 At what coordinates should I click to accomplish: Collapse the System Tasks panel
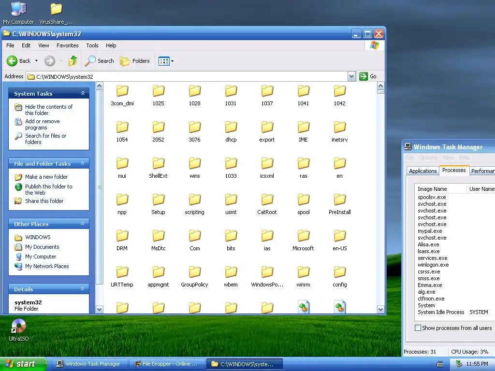(83, 93)
